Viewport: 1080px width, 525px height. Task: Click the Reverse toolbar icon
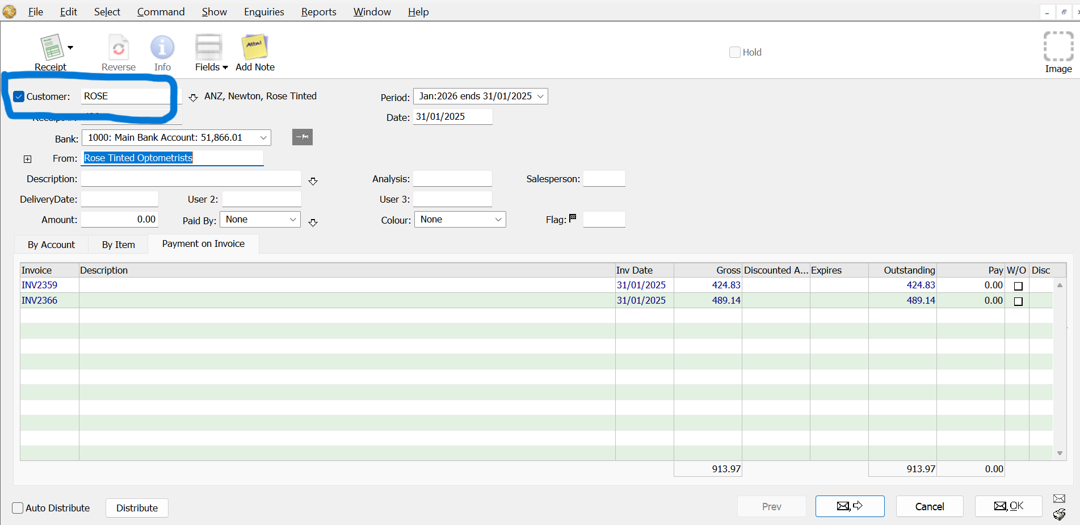[119, 47]
